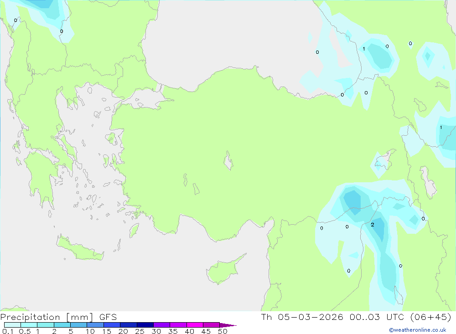Pick the legend swatch between 0.1 and 0.5
The height and width of the screenshot is (334, 456).
coord(12,325)
